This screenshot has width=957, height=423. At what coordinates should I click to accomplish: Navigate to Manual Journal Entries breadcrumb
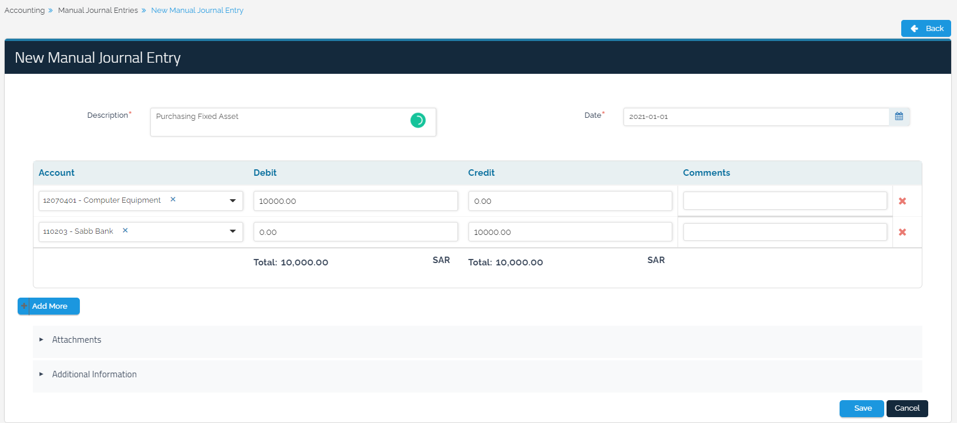click(x=98, y=11)
